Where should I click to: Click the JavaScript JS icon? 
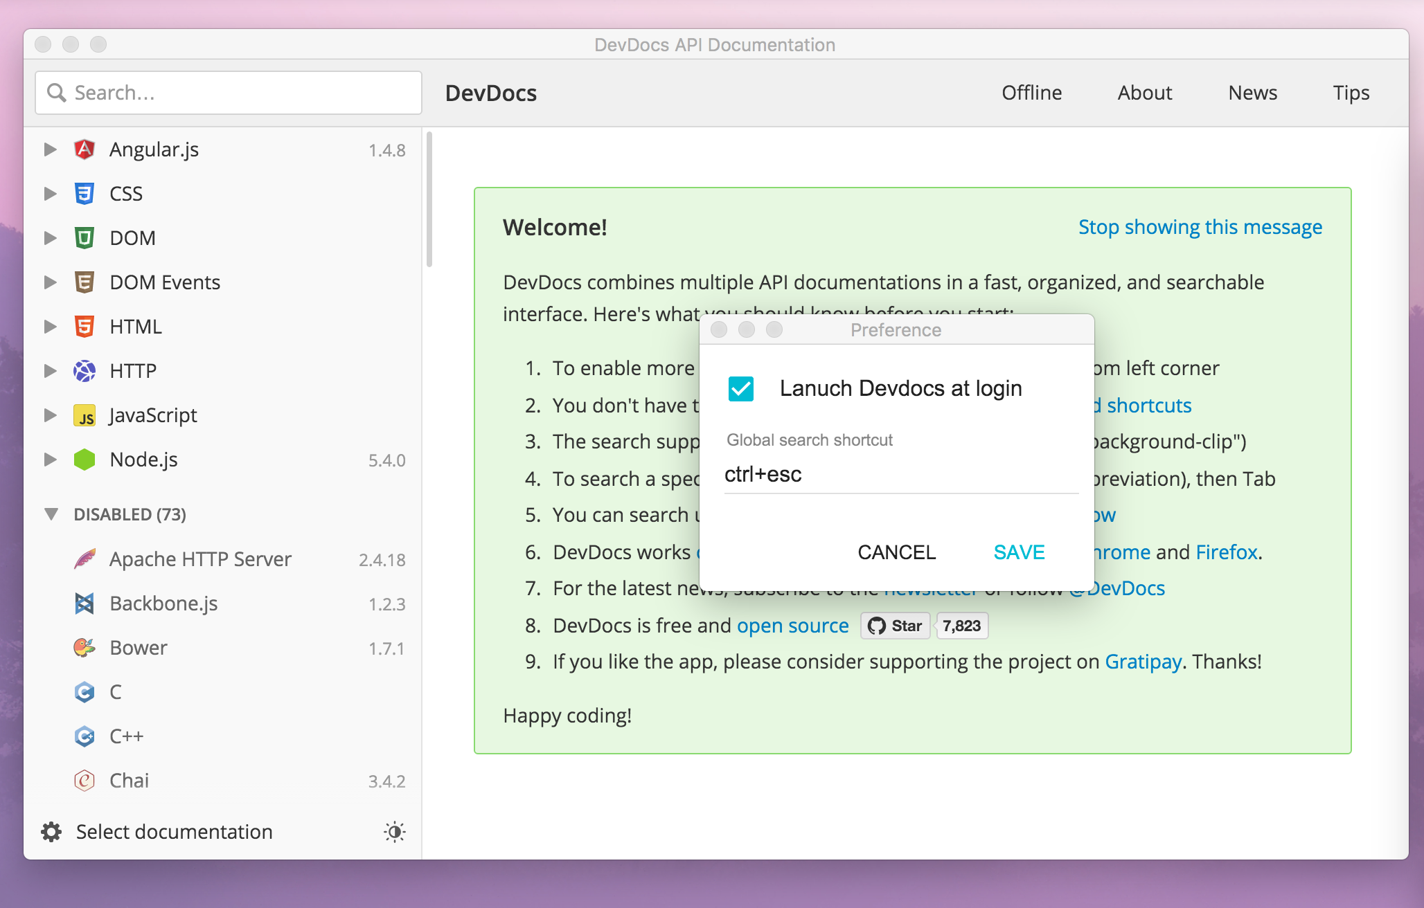pyautogui.click(x=84, y=416)
